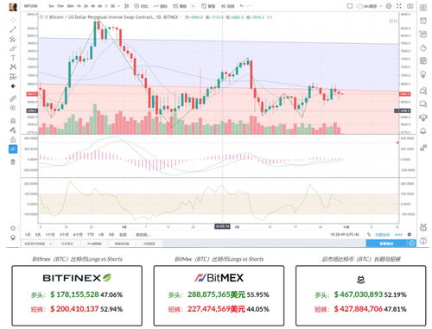This screenshot has height=329, width=432.
Task: Switch chart to 15m timeframe
Action: (60, 6)
